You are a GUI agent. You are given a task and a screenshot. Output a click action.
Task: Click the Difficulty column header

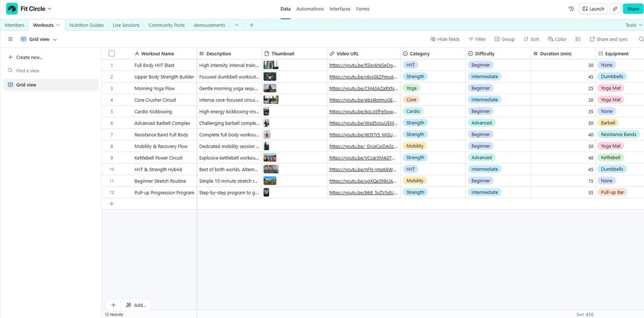pos(498,54)
